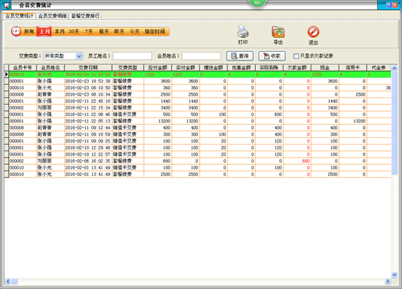Click the 查询 search button
The image size is (402, 289).
[240, 56]
